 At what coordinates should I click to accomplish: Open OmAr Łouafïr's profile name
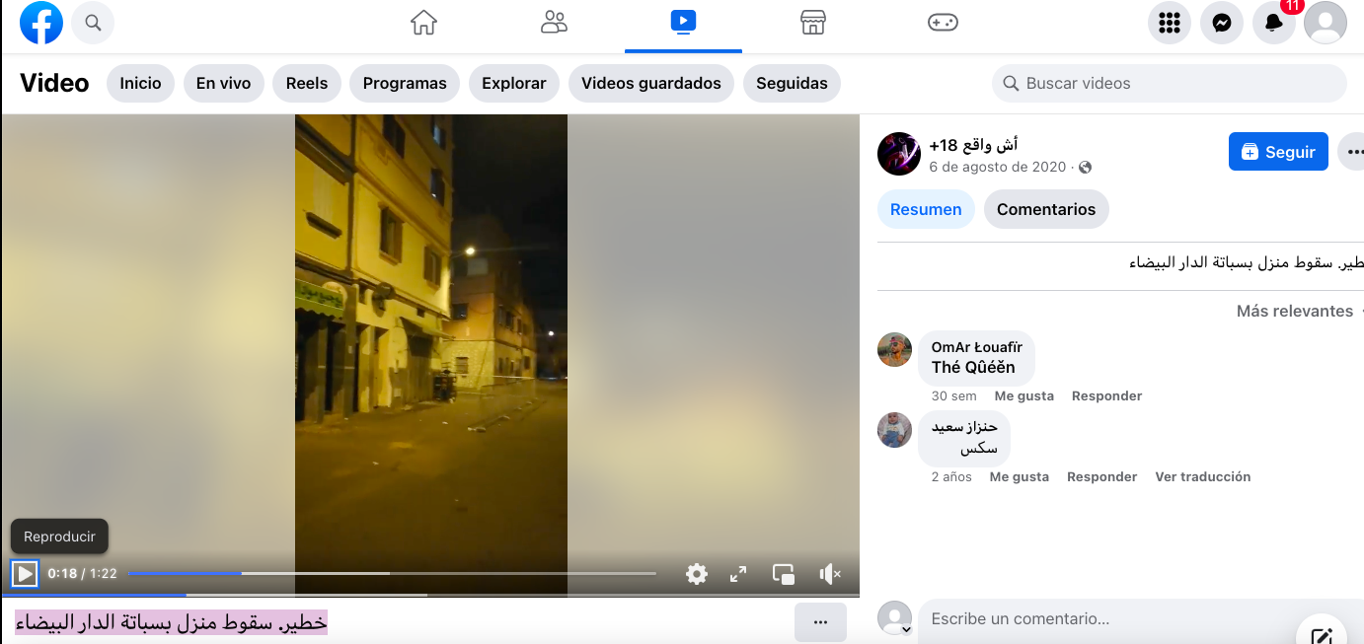[x=977, y=347]
